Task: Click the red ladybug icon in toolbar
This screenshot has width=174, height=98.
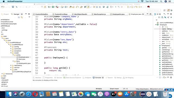Action: click(148, 7)
